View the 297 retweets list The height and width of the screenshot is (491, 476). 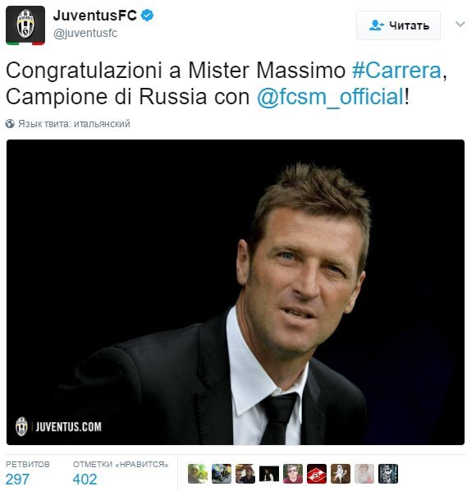click(28, 472)
